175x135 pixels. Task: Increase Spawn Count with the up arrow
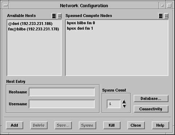coord(124,102)
